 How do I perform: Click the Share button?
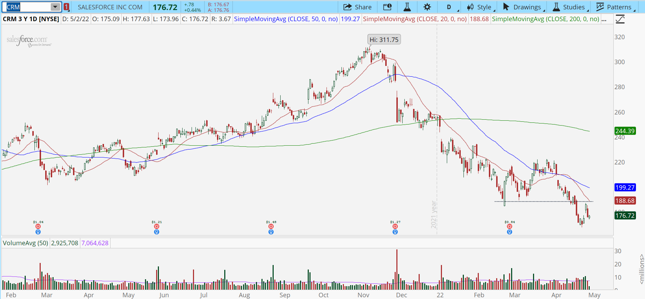[357, 7]
